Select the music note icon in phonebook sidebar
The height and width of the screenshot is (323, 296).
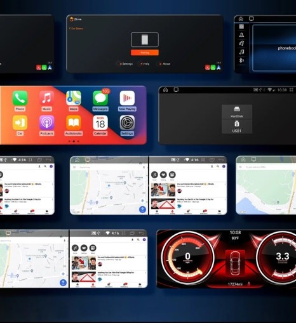[241, 52]
